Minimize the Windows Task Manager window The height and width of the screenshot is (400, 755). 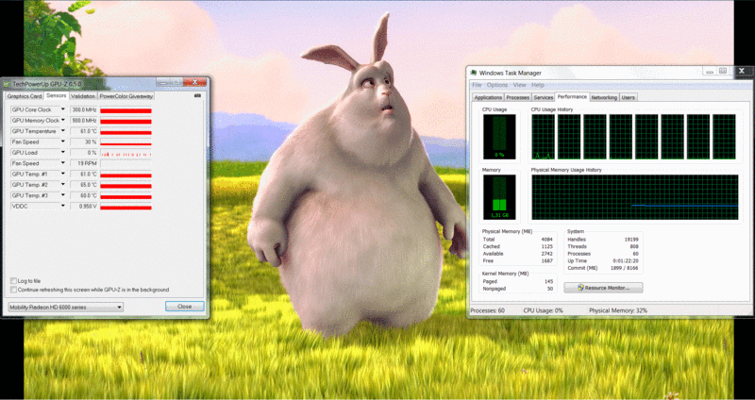(709, 72)
